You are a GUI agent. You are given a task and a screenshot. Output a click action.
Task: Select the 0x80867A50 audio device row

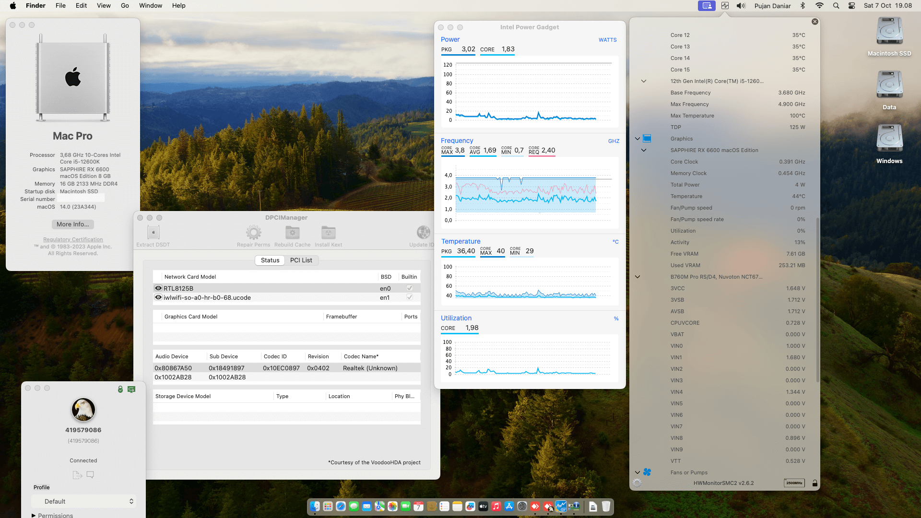287,368
